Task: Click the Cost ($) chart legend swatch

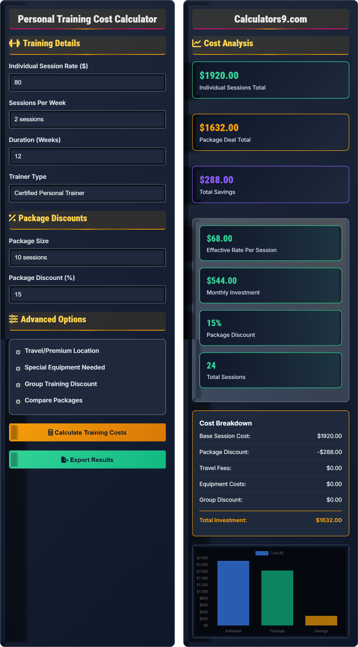Action: [x=262, y=553]
